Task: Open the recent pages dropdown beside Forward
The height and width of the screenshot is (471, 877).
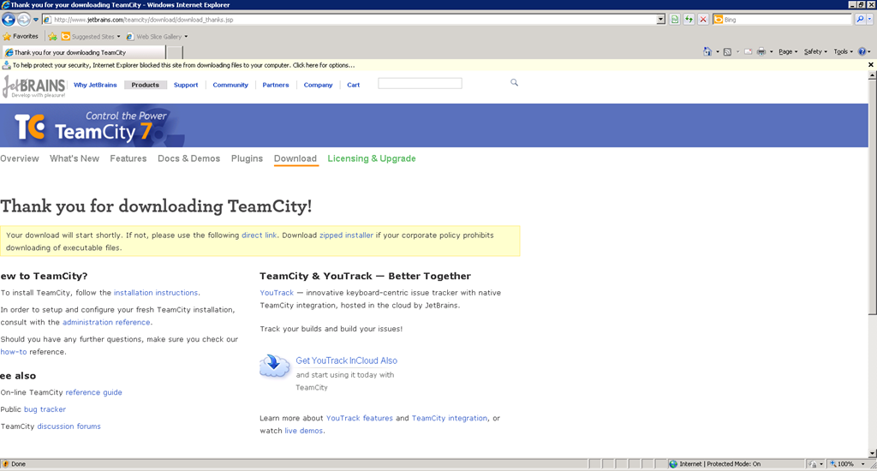Action: coord(36,20)
